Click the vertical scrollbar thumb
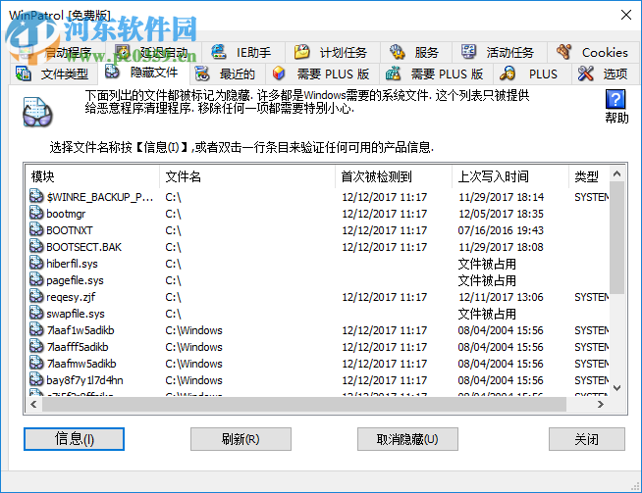 tap(617, 238)
